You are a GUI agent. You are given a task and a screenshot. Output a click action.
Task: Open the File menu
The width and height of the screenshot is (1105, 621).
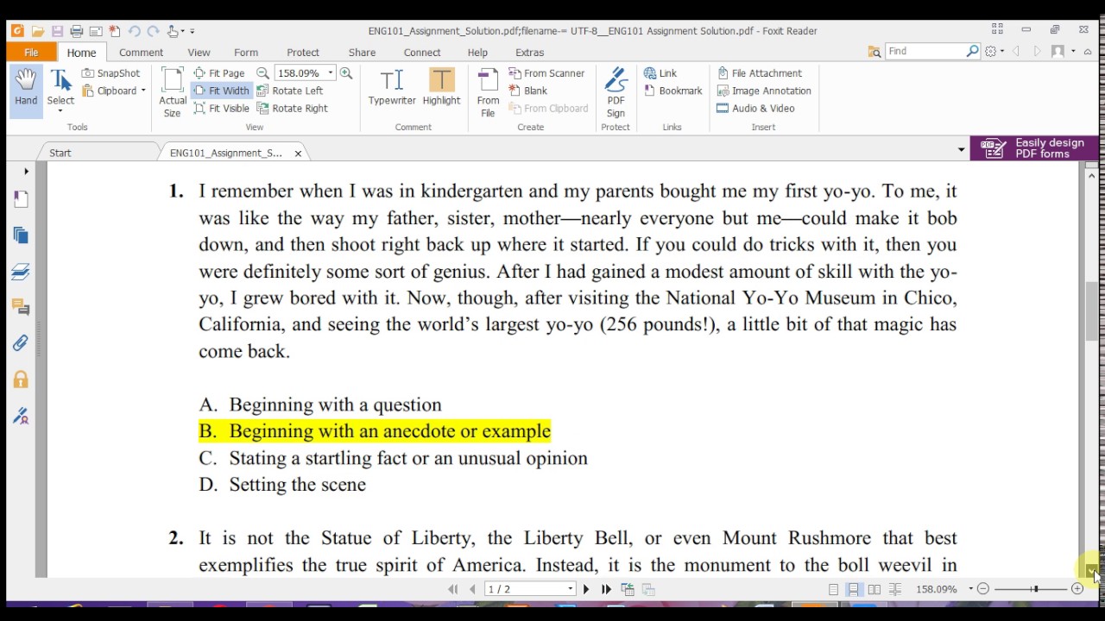pos(31,53)
